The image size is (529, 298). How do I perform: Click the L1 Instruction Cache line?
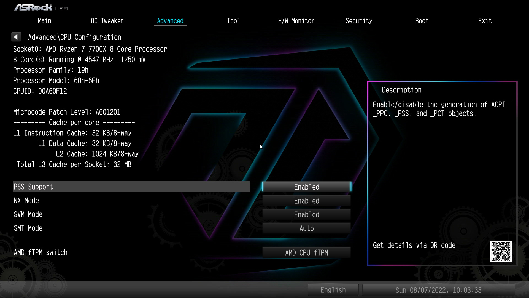click(72, 133)
